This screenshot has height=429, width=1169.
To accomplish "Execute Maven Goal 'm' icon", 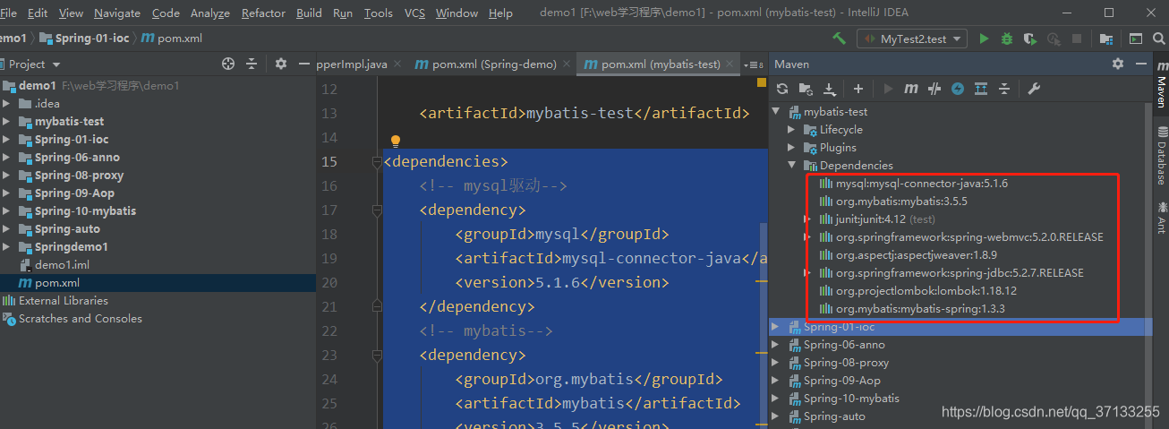I will 911,89.
